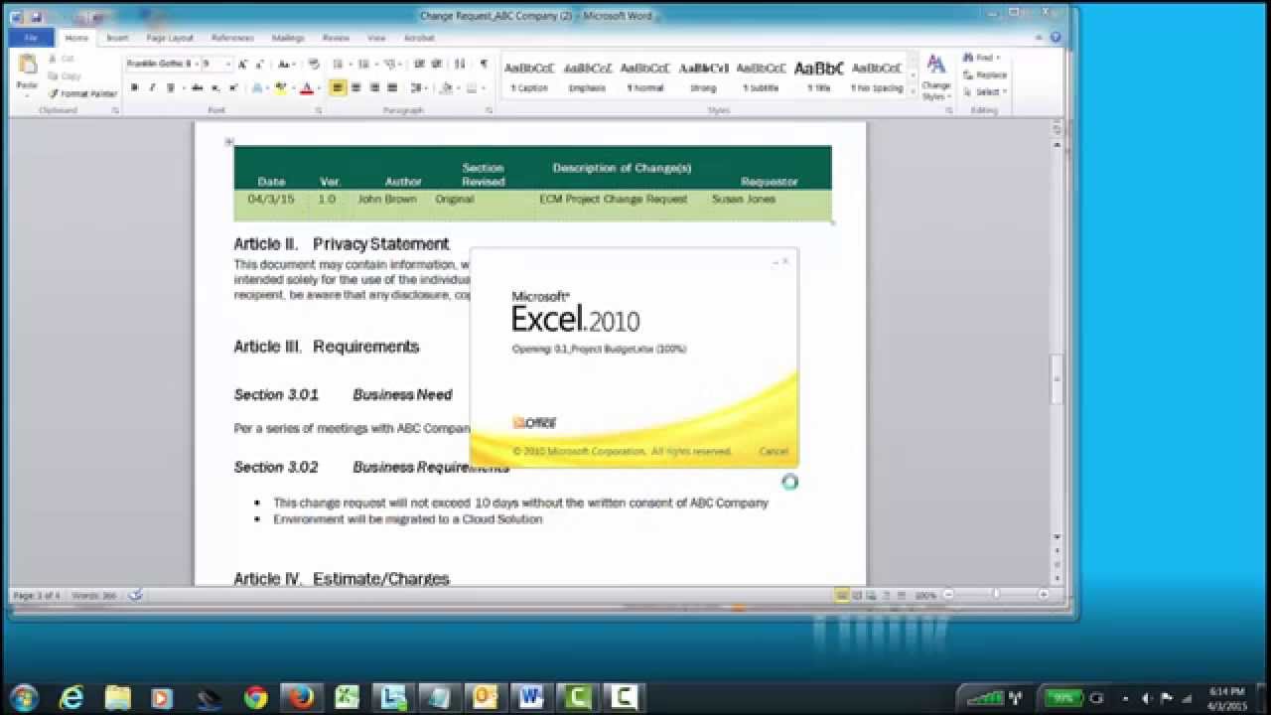Apply bulleted list icon
Screen dimensions: 1271x715
point(338,64)
